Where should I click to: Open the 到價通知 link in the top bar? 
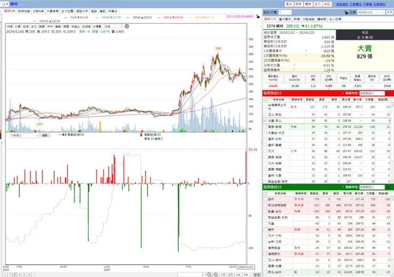380,4
